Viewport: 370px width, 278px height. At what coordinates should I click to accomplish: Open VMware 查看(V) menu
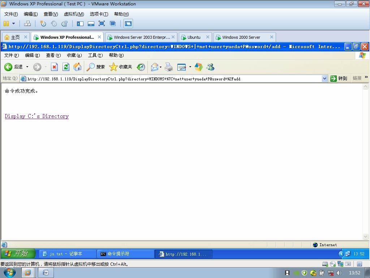click(x=51, y=14)
